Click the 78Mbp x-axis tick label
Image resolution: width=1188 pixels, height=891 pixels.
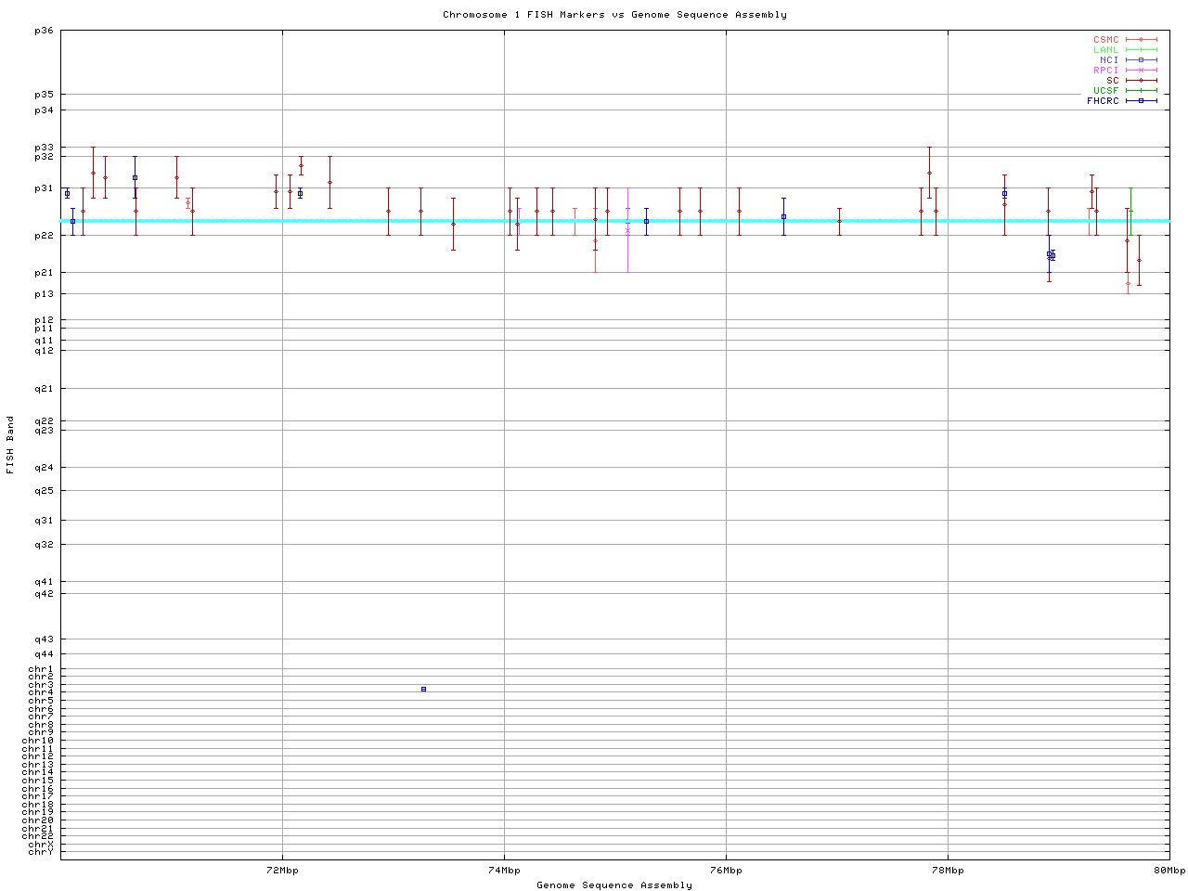point(948,871)
